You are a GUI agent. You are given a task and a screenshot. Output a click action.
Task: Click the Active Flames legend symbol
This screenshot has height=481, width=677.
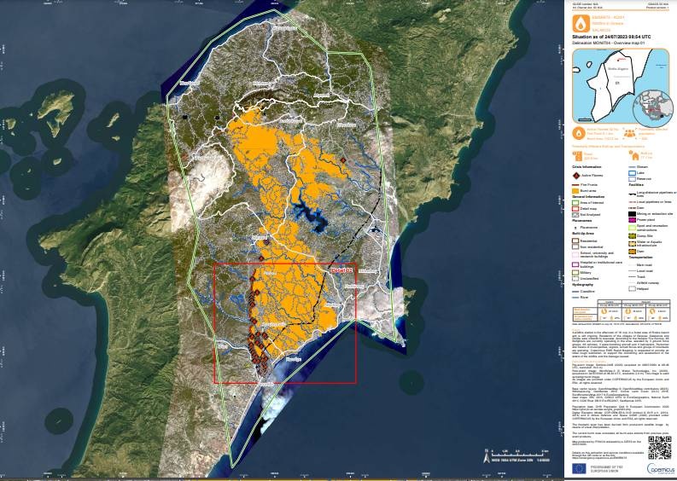(576, 175)
